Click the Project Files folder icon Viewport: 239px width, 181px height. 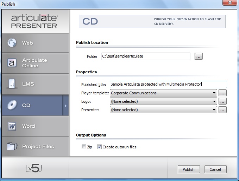pyautogui.click(x=12, y=146)
